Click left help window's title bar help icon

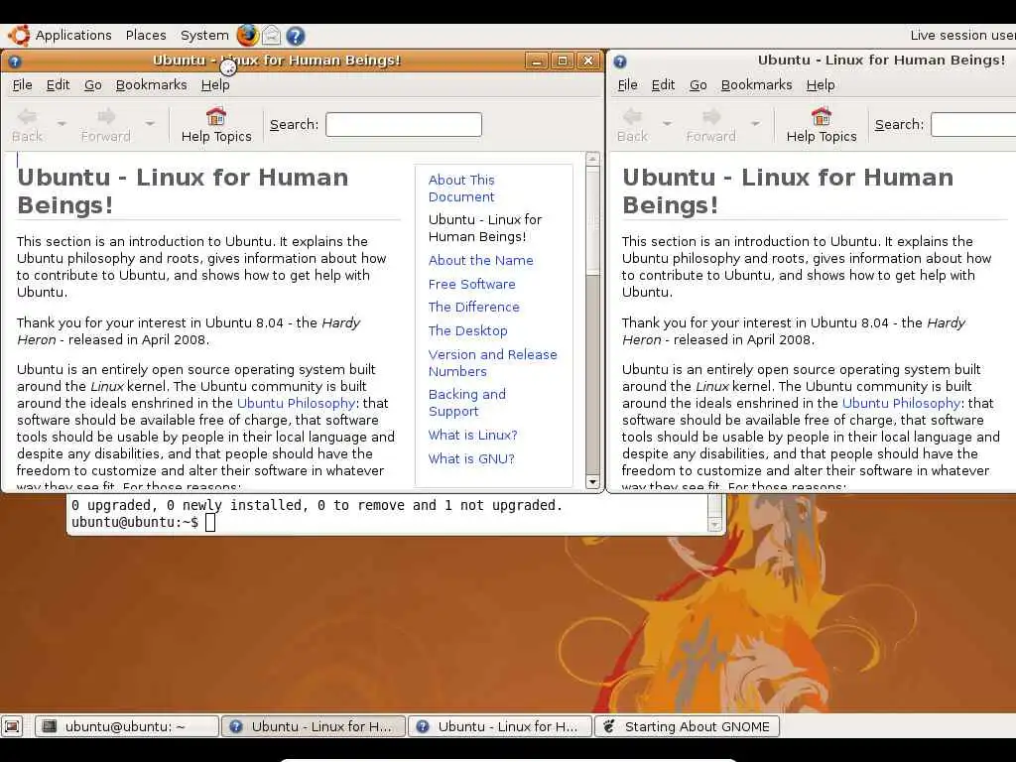point(15,62)
